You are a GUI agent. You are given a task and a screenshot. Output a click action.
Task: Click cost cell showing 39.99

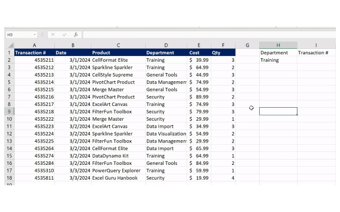(198, 60)
